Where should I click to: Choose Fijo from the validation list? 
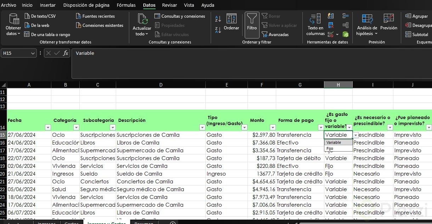pyautogui.click(x=330, y=149)
